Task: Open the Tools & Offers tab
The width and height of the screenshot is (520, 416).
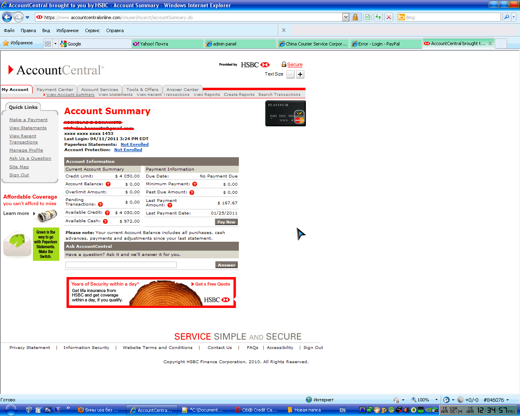Action: tap(142, 89)
